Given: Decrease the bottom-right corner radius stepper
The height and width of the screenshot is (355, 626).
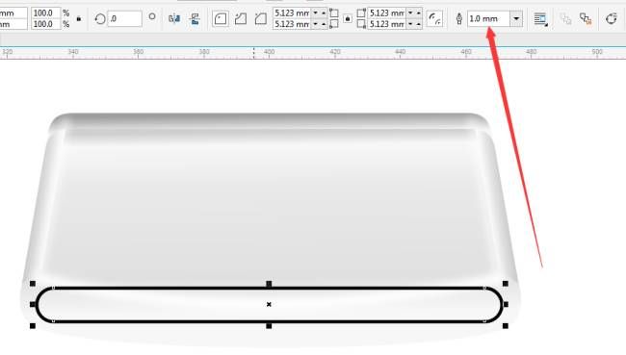Looking at the screenshot, I should (410, 24).
